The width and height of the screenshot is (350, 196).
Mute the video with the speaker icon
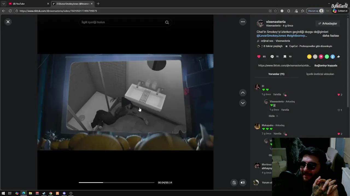(x=243, y=183)
